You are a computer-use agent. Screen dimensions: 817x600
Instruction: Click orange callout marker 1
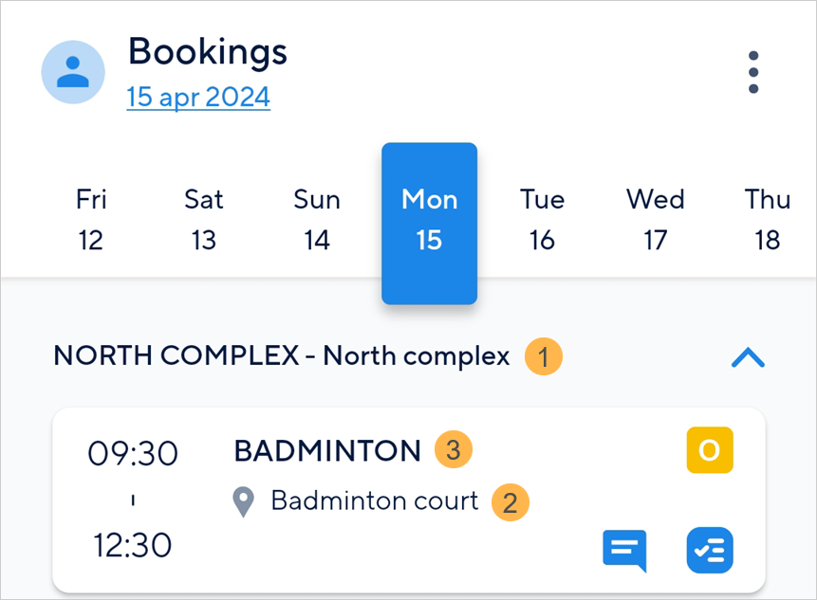pos(544,357)
